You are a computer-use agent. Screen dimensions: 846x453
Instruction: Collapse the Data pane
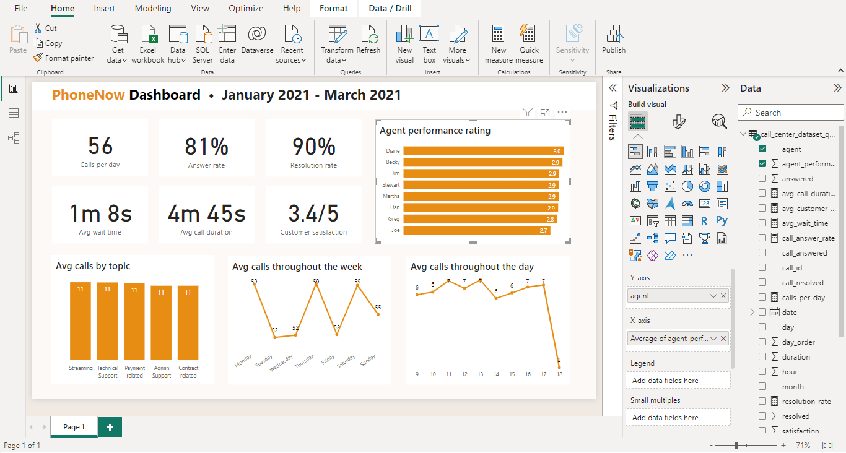[x=838, y=88]
